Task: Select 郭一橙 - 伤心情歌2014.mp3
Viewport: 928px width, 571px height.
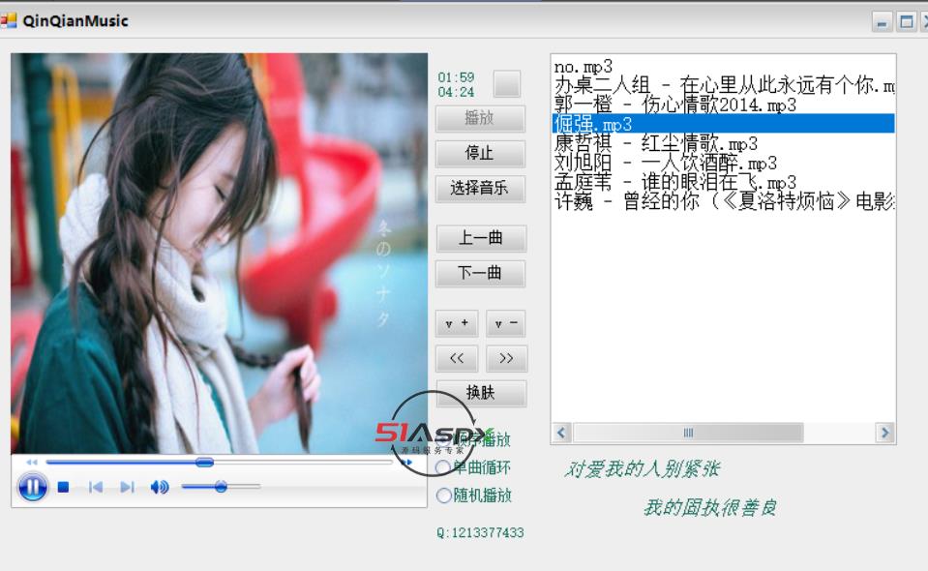Action: 723,105
